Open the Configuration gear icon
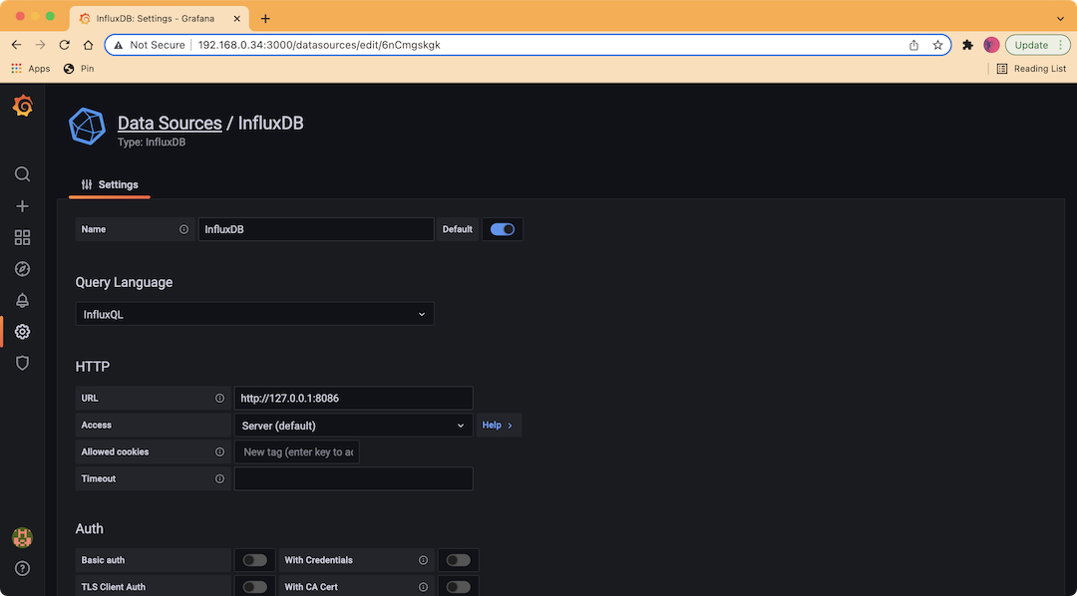The width and height of the screenshot is (1077, 596). click(22, 332)
